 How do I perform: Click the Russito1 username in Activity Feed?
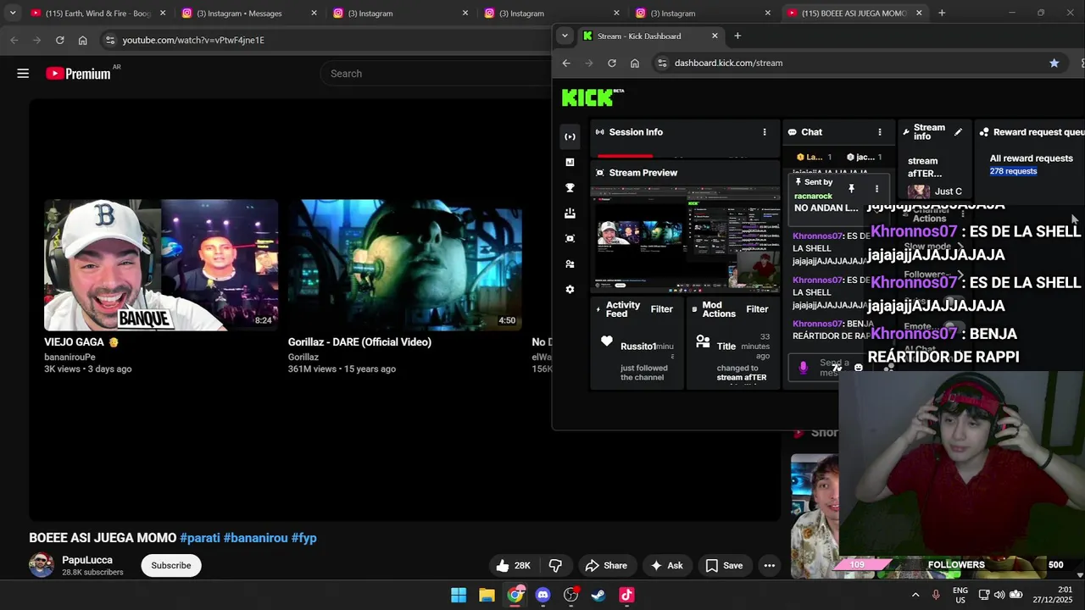[638, 347]
